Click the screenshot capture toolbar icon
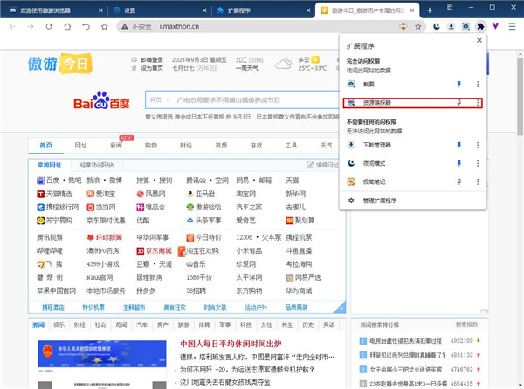524x389 pixels. pyautogui.click(x=467, y=27)
